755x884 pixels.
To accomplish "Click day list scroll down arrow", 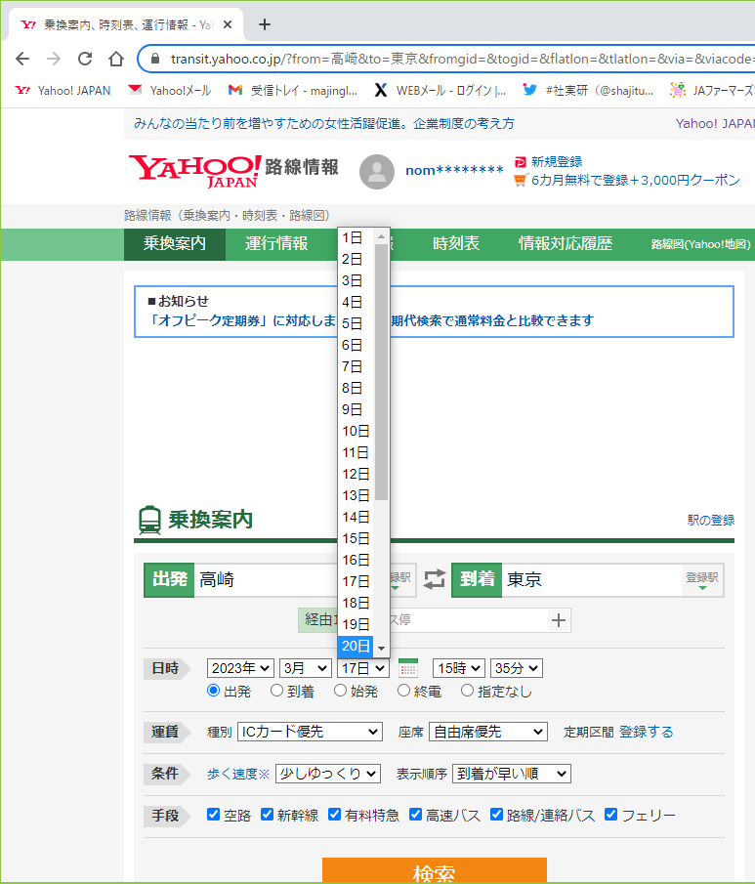I will (x=382, y=649).
